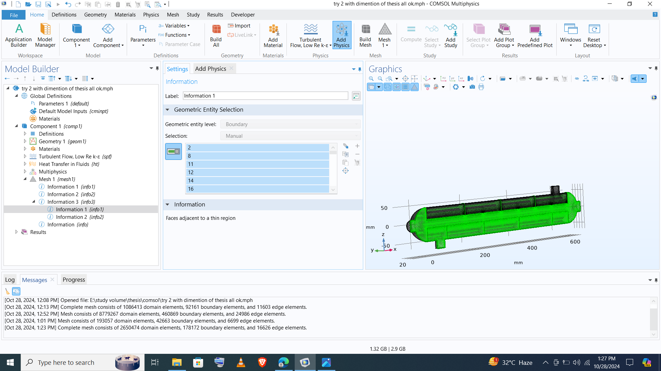Image resolution: width=661 pixels, height=371 pixels.
Task: Open the Physics ribbon tab
Action: (151, 15)
